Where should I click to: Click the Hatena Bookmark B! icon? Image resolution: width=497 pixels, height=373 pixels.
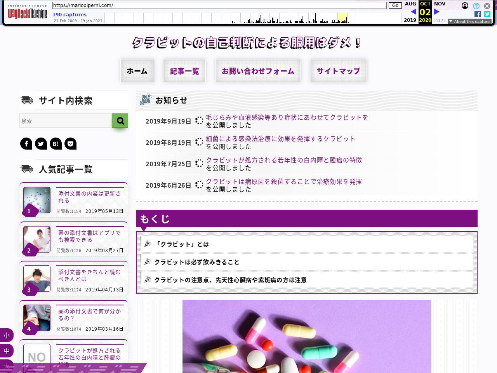tap(56, 144)
